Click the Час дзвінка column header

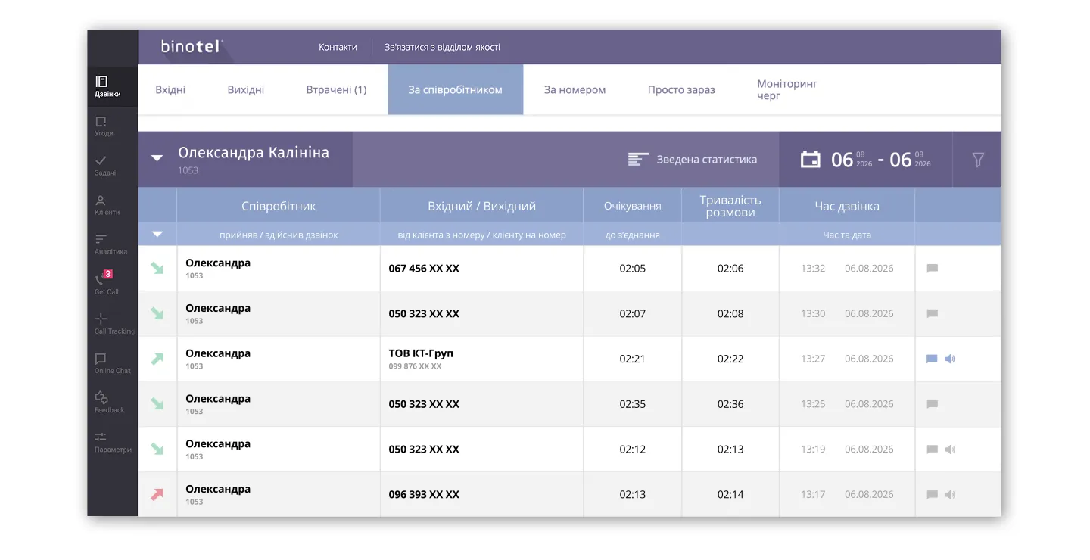point(847,206)
